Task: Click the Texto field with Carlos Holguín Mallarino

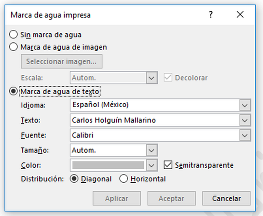Action: 155,121
